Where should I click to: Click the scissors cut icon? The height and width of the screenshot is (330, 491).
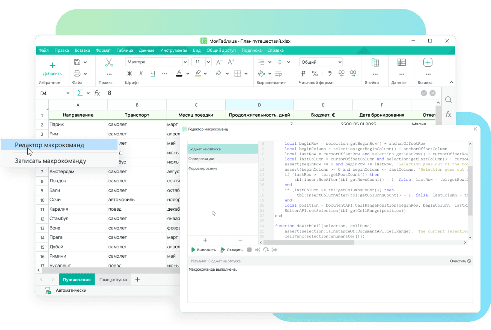(109, 62)
